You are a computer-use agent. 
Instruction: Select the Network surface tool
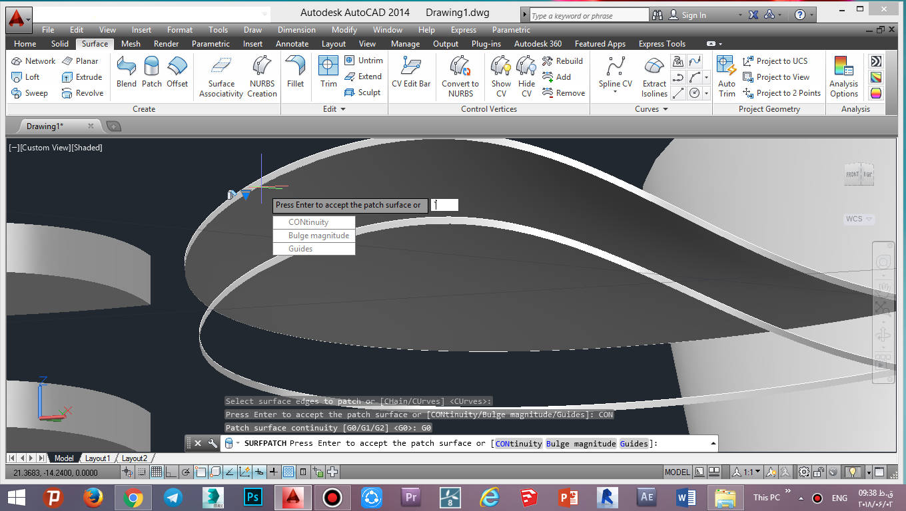[33, 61]
